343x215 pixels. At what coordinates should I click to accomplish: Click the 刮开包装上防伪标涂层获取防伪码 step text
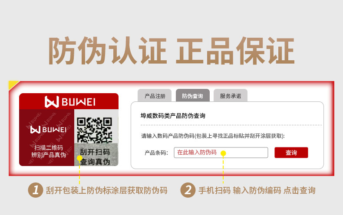click(x=106, y=190)
